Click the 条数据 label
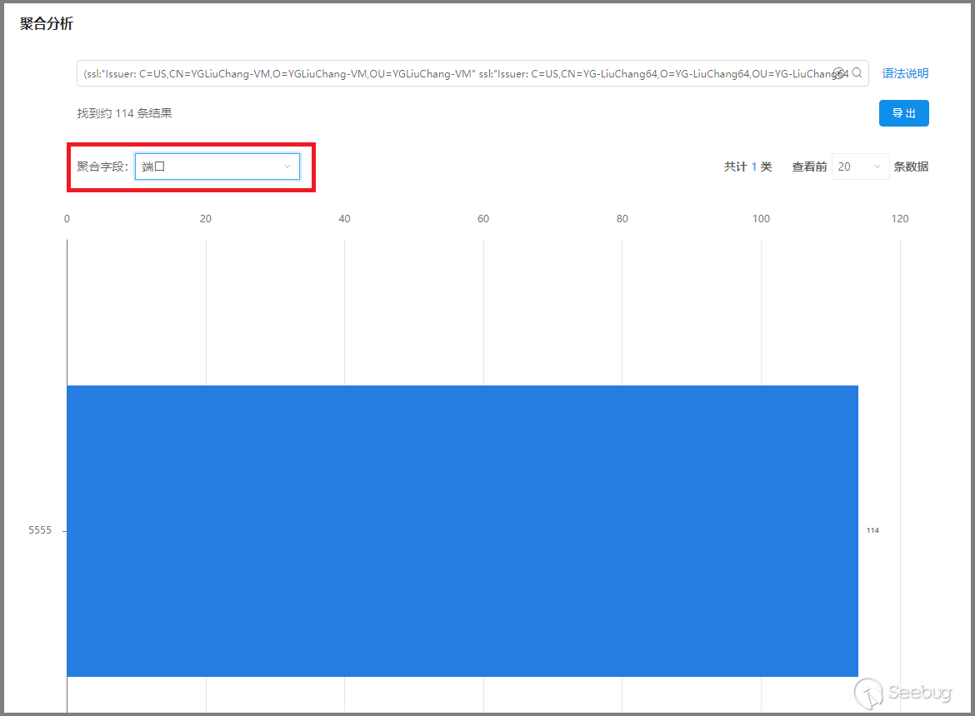The image size is (975, 716). click(x=911, y=167)
